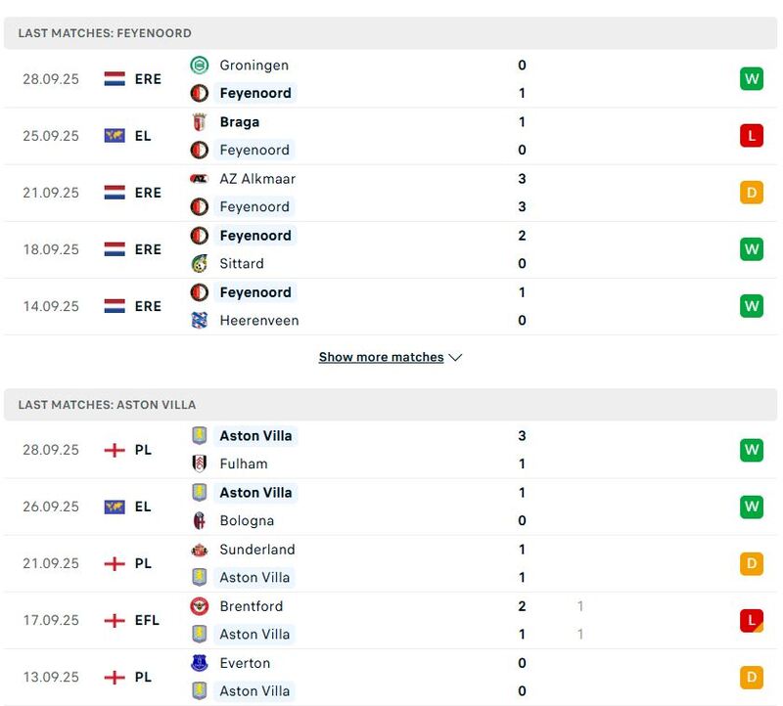Click the Groningen club crest icon
The width and height of the screenshot is (783, 706).
point(200,66)
